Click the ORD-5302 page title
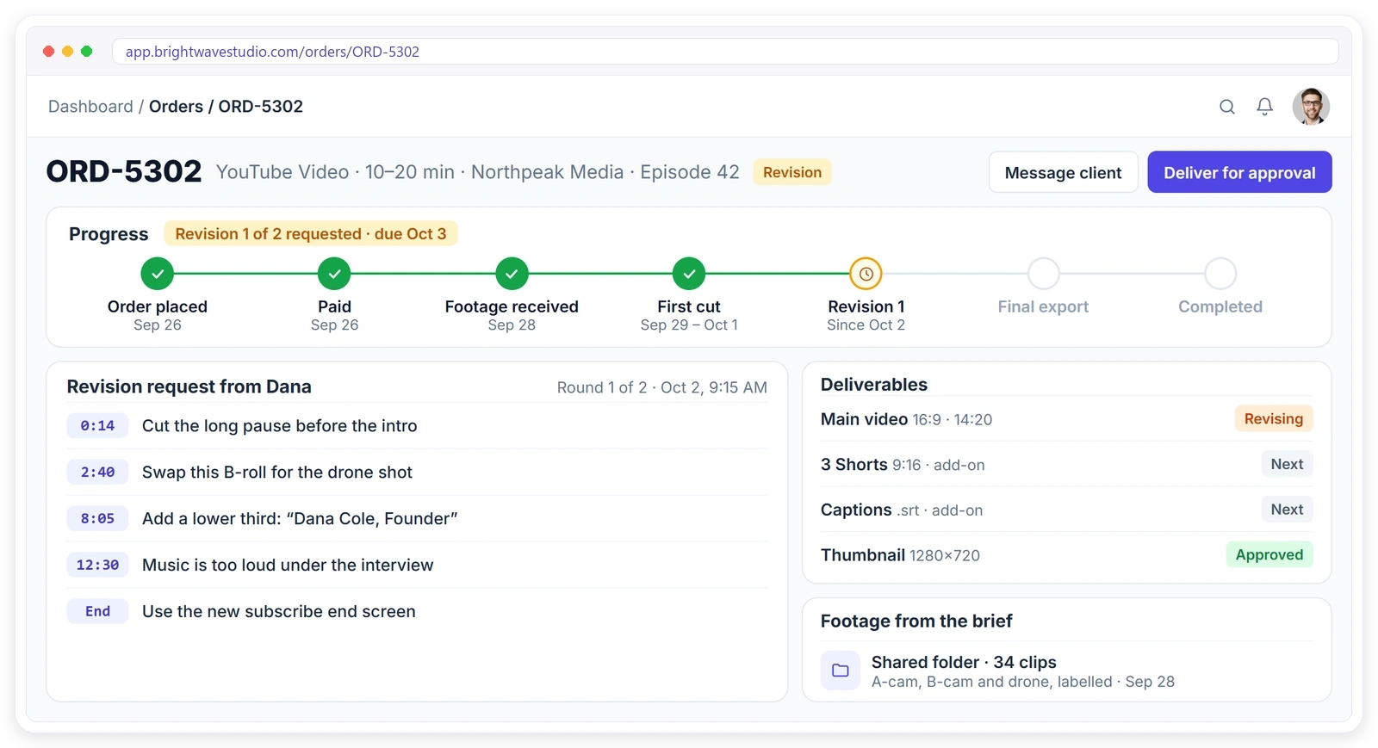1378x748 pixels. [124, 171]
